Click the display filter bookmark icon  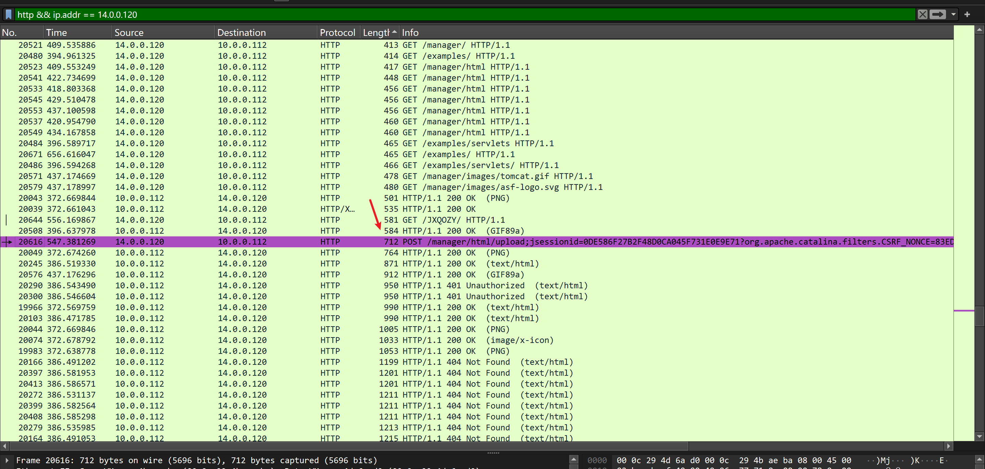point(9,14)
